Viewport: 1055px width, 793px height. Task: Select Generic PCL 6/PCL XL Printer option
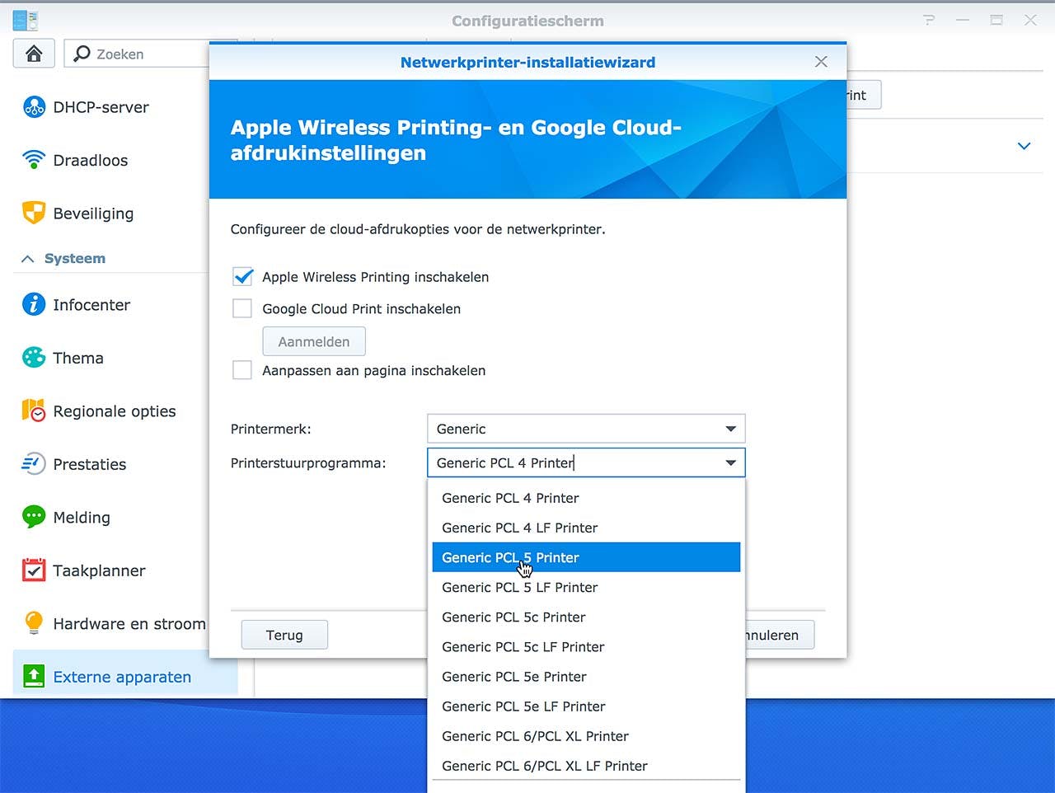point(586,735)
